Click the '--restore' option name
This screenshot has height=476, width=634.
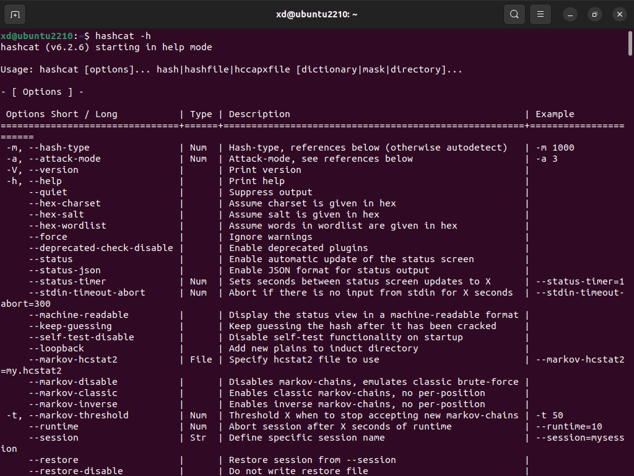(53, 460)
